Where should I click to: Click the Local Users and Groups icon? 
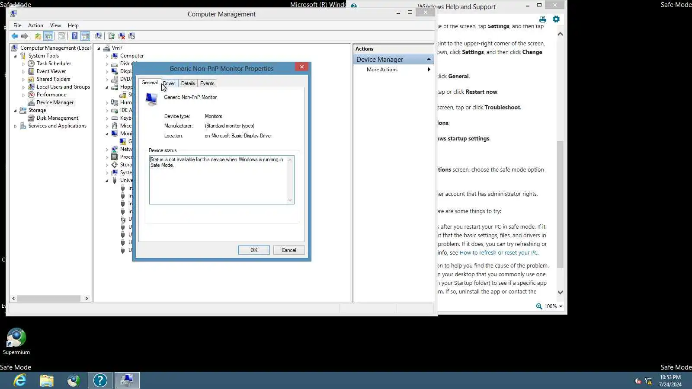point(31,87)
